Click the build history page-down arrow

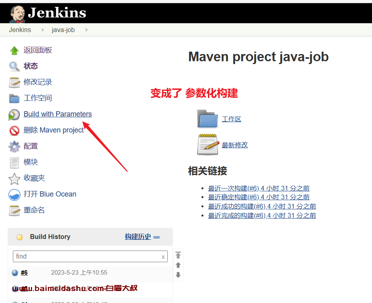[x=178, y=275]
